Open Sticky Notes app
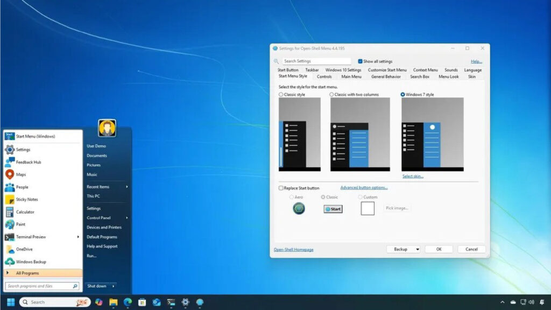 pyautogui.click(x=26, y=199)
